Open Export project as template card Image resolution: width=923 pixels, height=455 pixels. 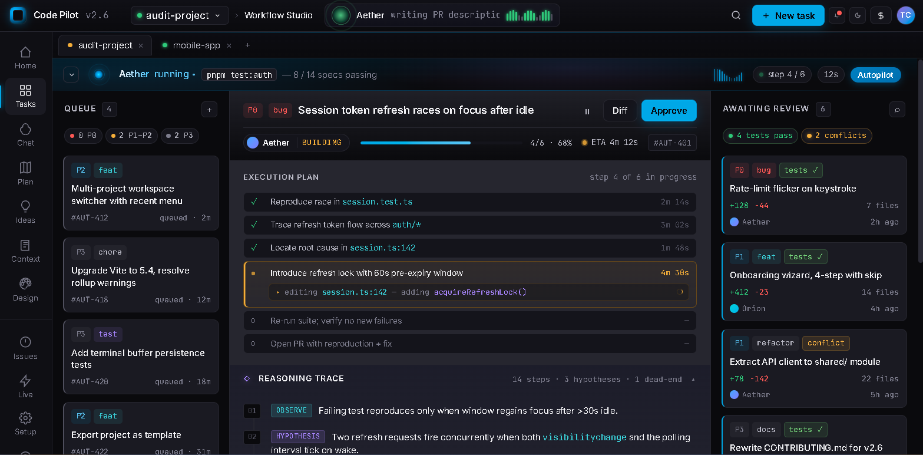[141, 428]
